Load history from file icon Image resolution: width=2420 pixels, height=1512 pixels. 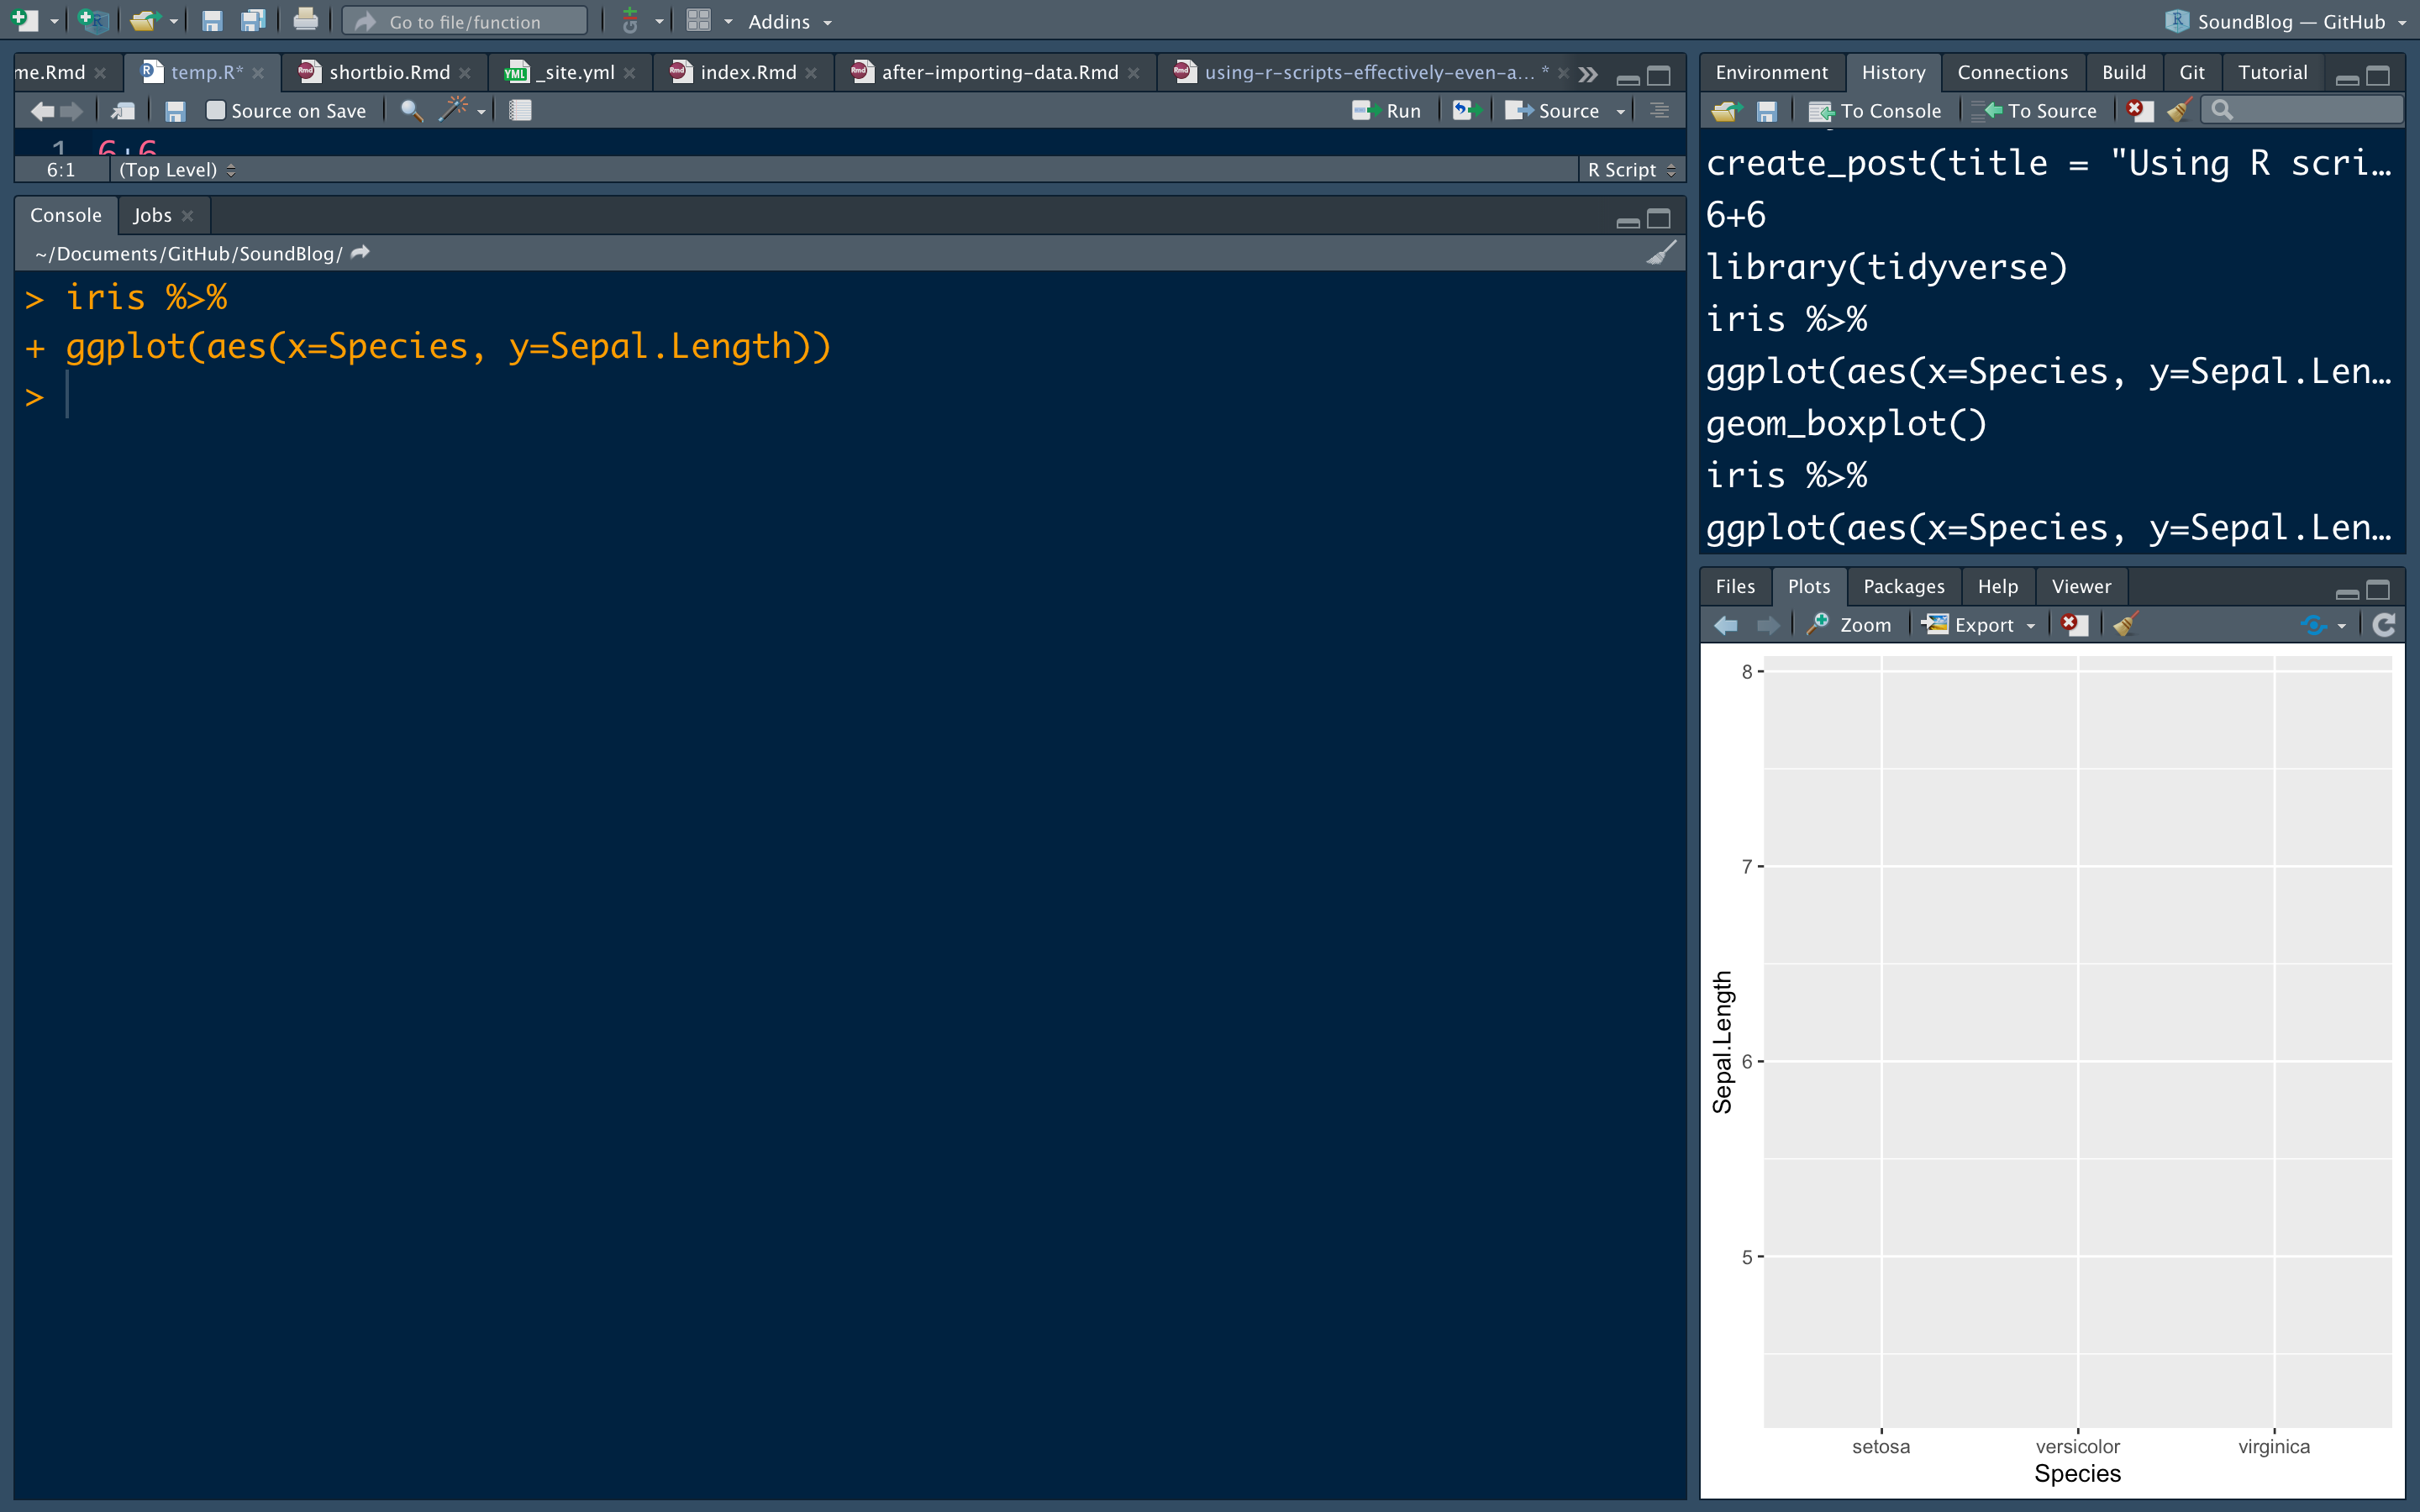click(1727, 111)
